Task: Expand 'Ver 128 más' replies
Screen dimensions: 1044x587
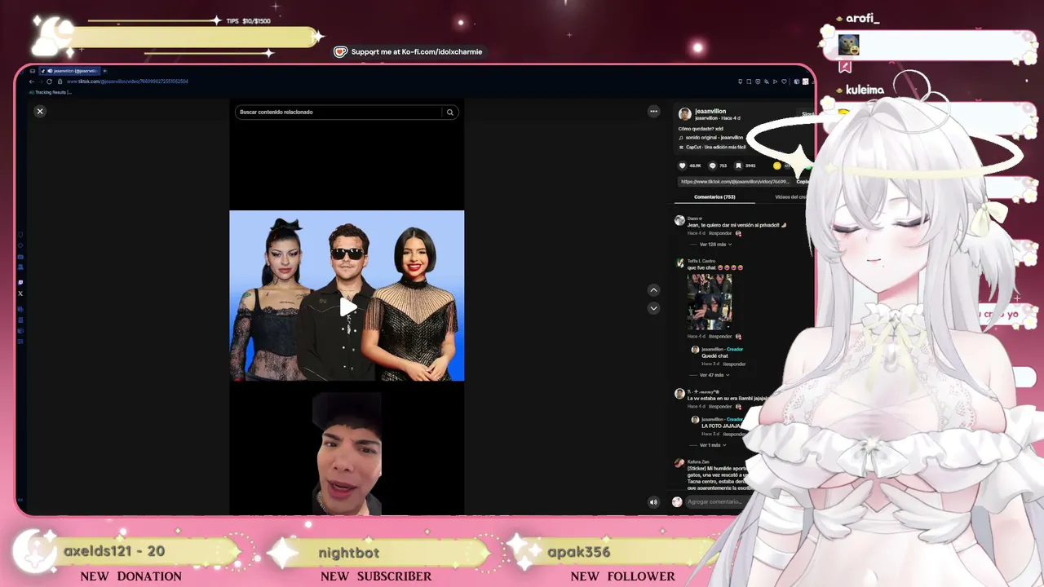Action: 714,245
